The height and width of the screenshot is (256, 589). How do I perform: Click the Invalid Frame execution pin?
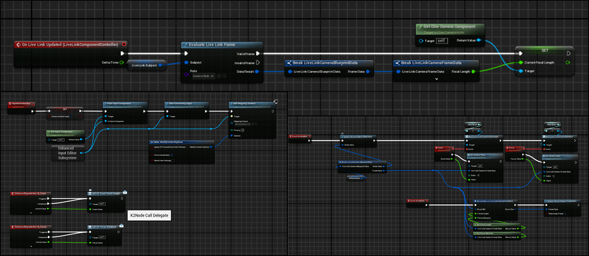(258, 63)
